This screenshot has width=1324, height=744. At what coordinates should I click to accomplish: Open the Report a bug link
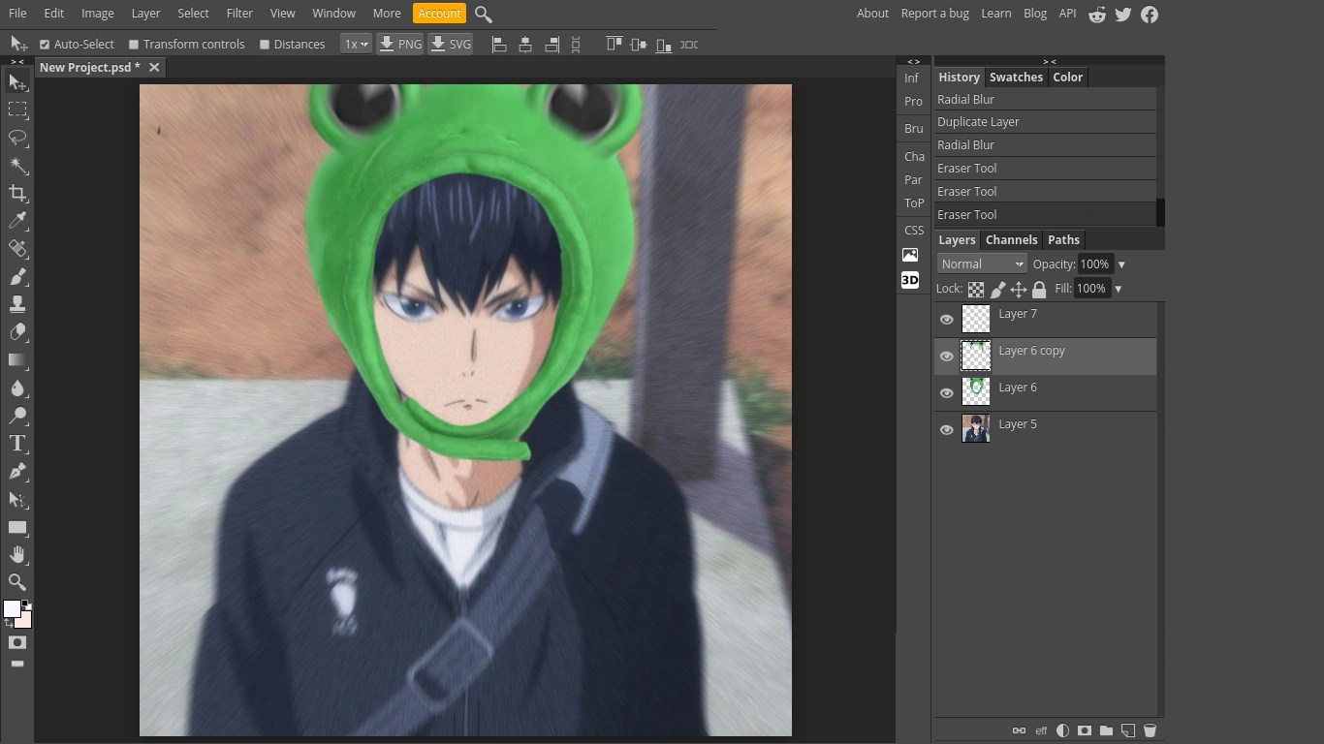click(934, 14)
